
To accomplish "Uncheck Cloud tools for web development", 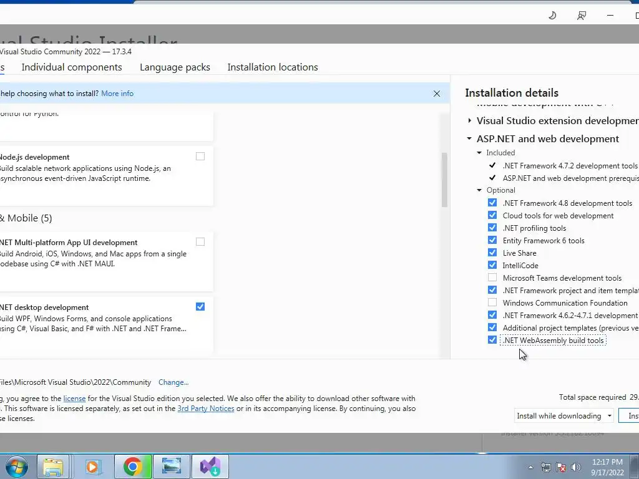I will pyautogui.click(x=492, y=215).
